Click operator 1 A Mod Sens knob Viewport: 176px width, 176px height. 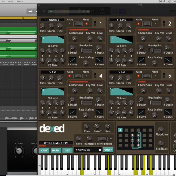(75, 38)
